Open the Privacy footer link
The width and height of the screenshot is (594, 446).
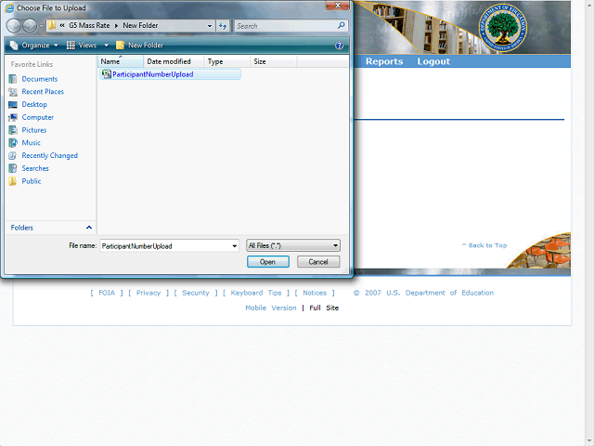point(148,293)
